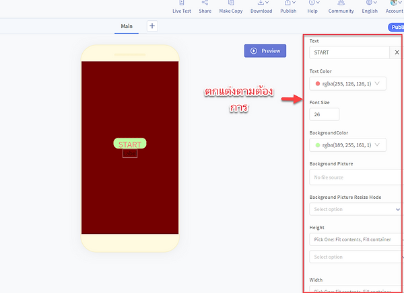Screen dimensions: 404x293
Task: Open the Text Color picker dropdown
Action: click(x=347, y=83)
